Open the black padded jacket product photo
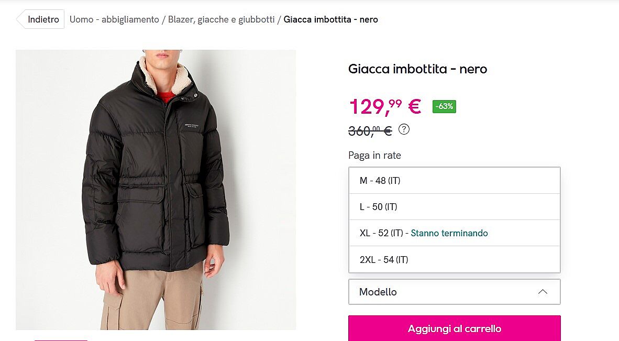 pyautogui.click(x=156, y=190)
